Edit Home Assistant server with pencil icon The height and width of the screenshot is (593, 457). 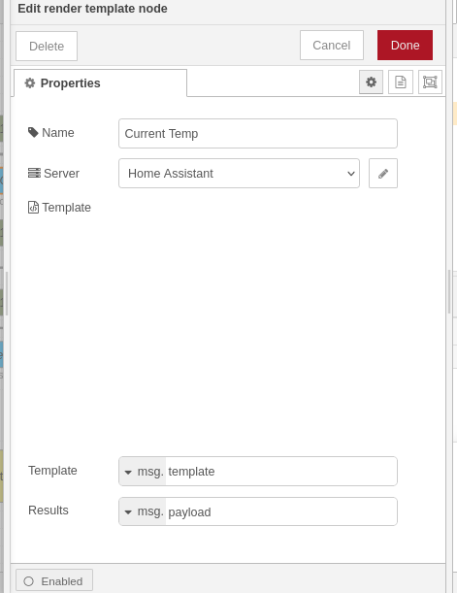click(383, 173)
